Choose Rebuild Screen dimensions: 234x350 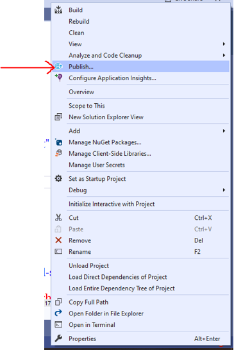coord(140,21)
